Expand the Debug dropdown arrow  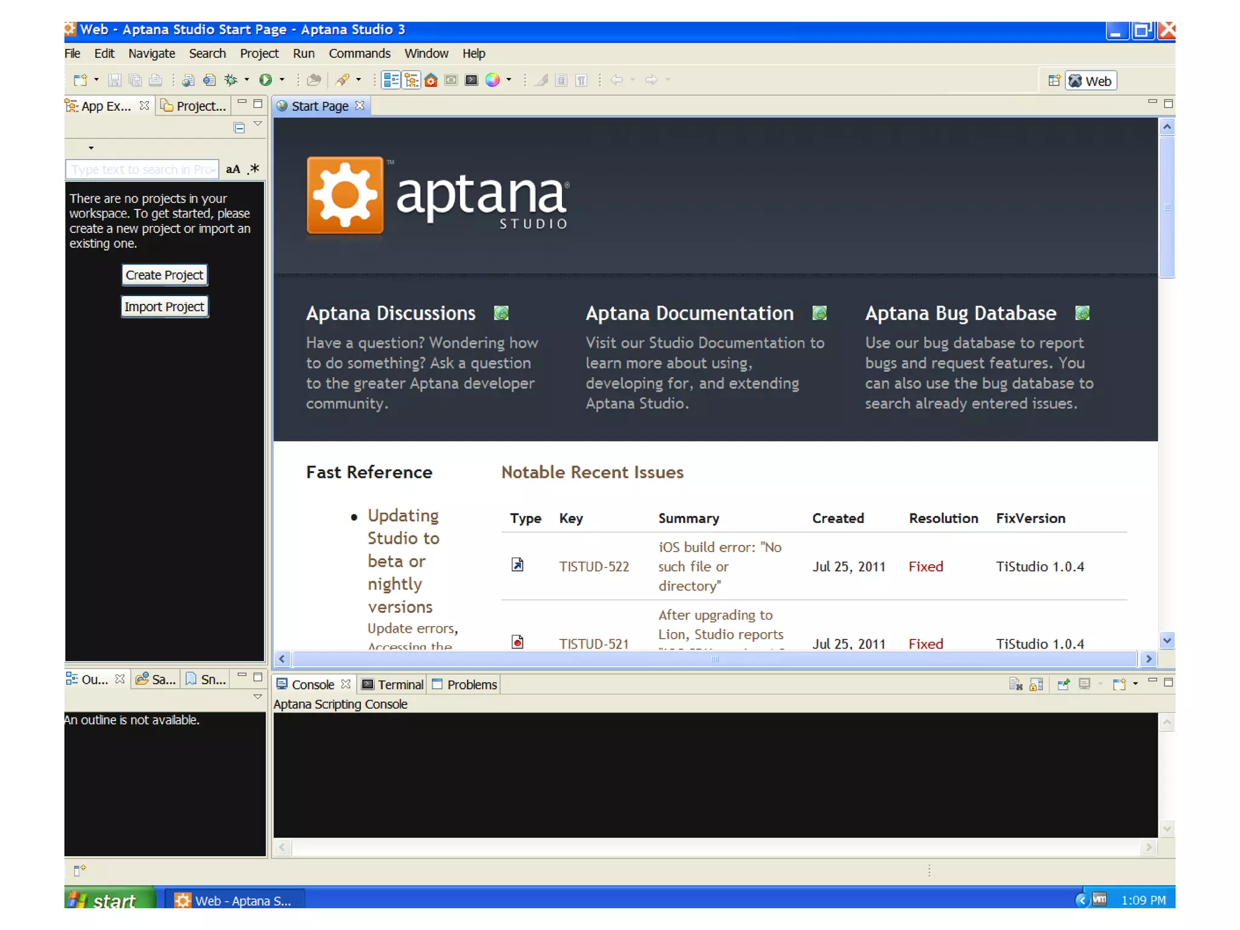[246, 79]
